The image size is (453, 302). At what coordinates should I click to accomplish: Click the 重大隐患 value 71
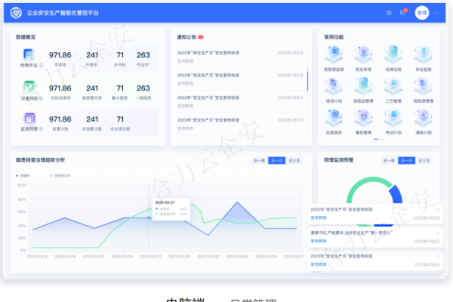tap(120, 88)
